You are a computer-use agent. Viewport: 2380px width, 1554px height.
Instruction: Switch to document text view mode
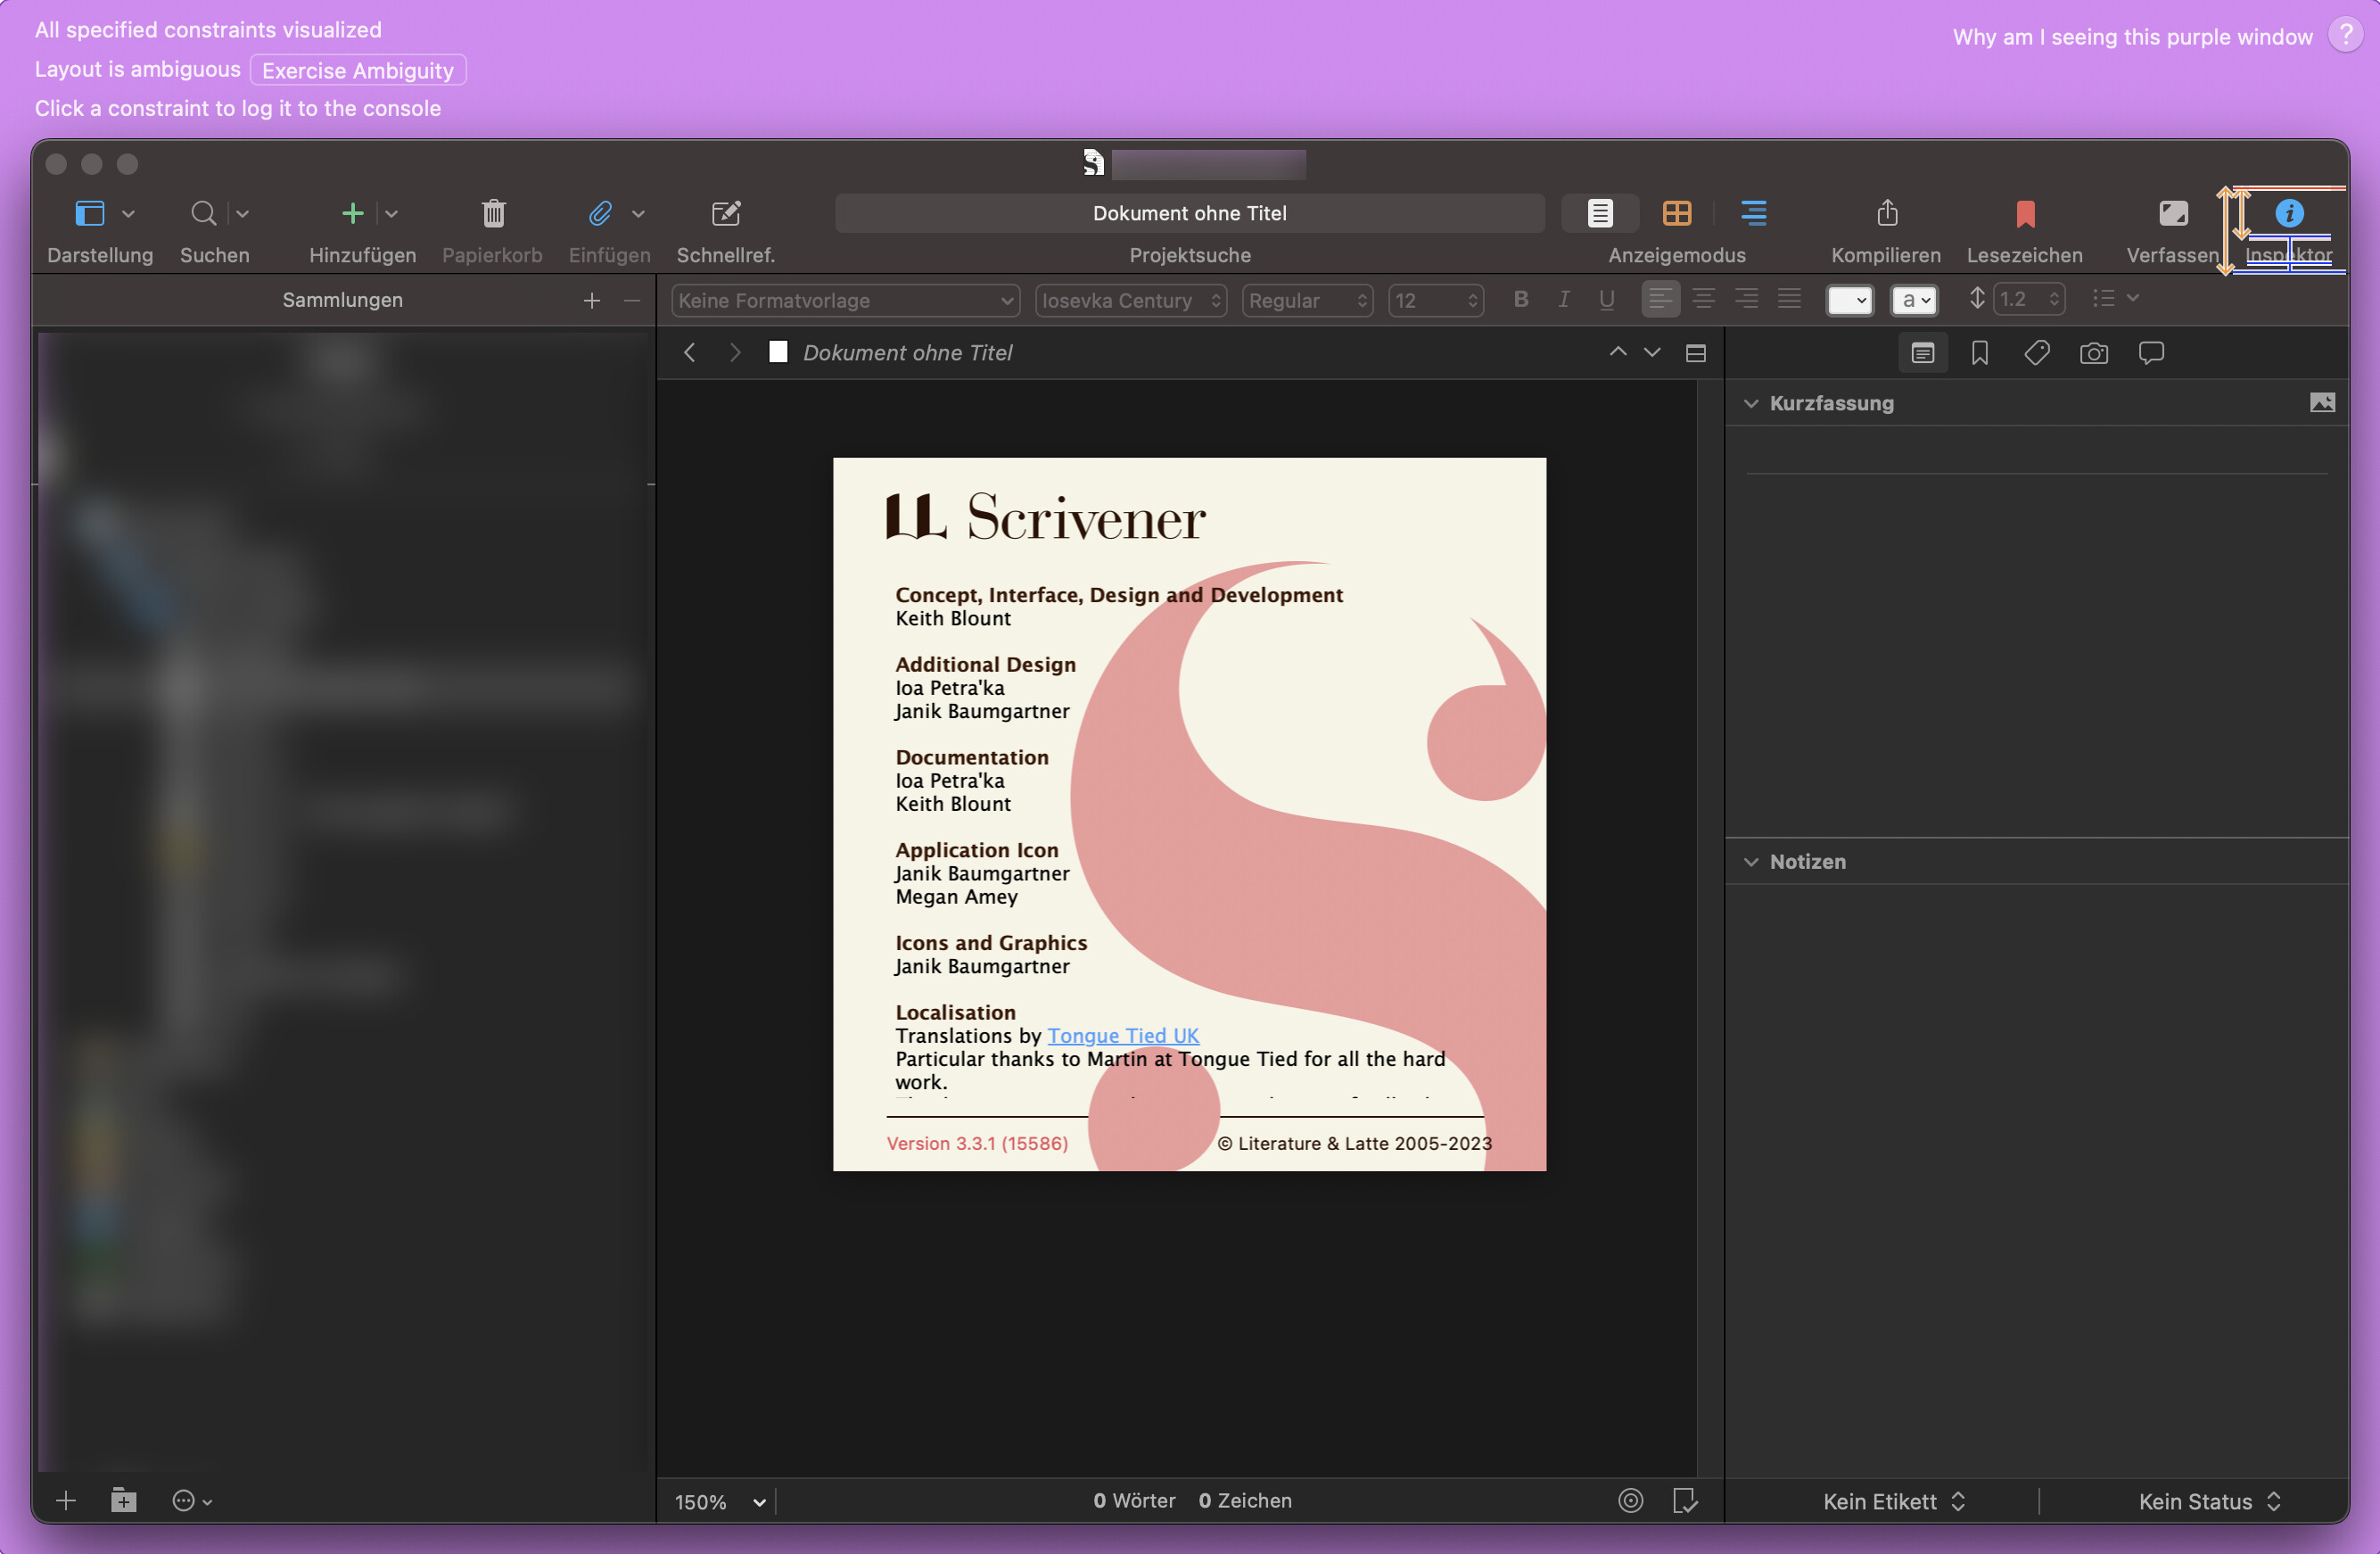pyautogui.click(x=1600, y=213)
